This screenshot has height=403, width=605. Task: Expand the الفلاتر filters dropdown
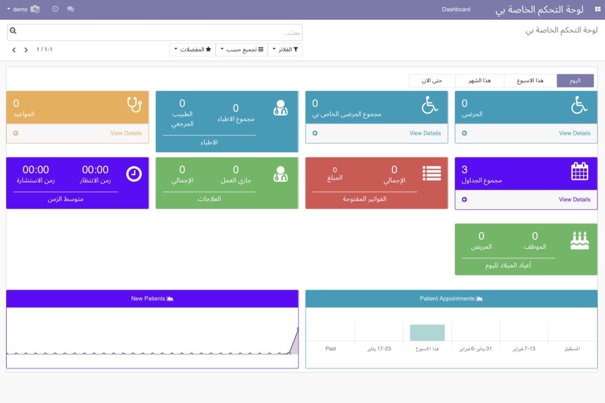pyautogui.click(x=285, y=50)
